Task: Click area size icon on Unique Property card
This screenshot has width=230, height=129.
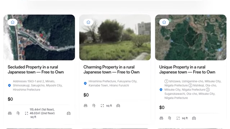Action: tap(178, 118)
